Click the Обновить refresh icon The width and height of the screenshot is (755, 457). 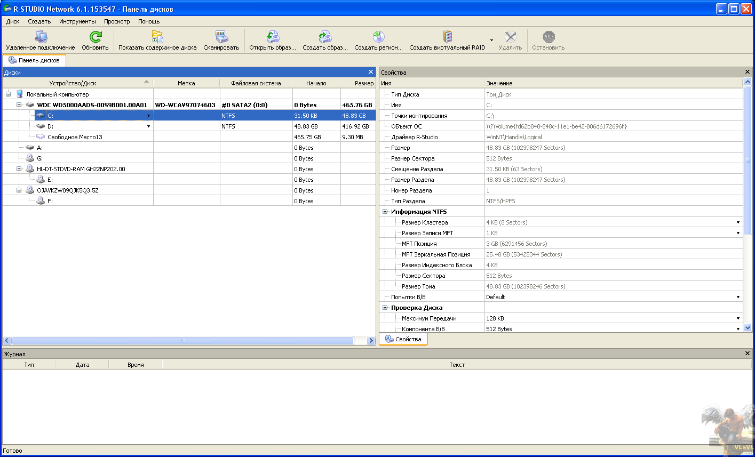pyautogui.click(x=95, y=37)
